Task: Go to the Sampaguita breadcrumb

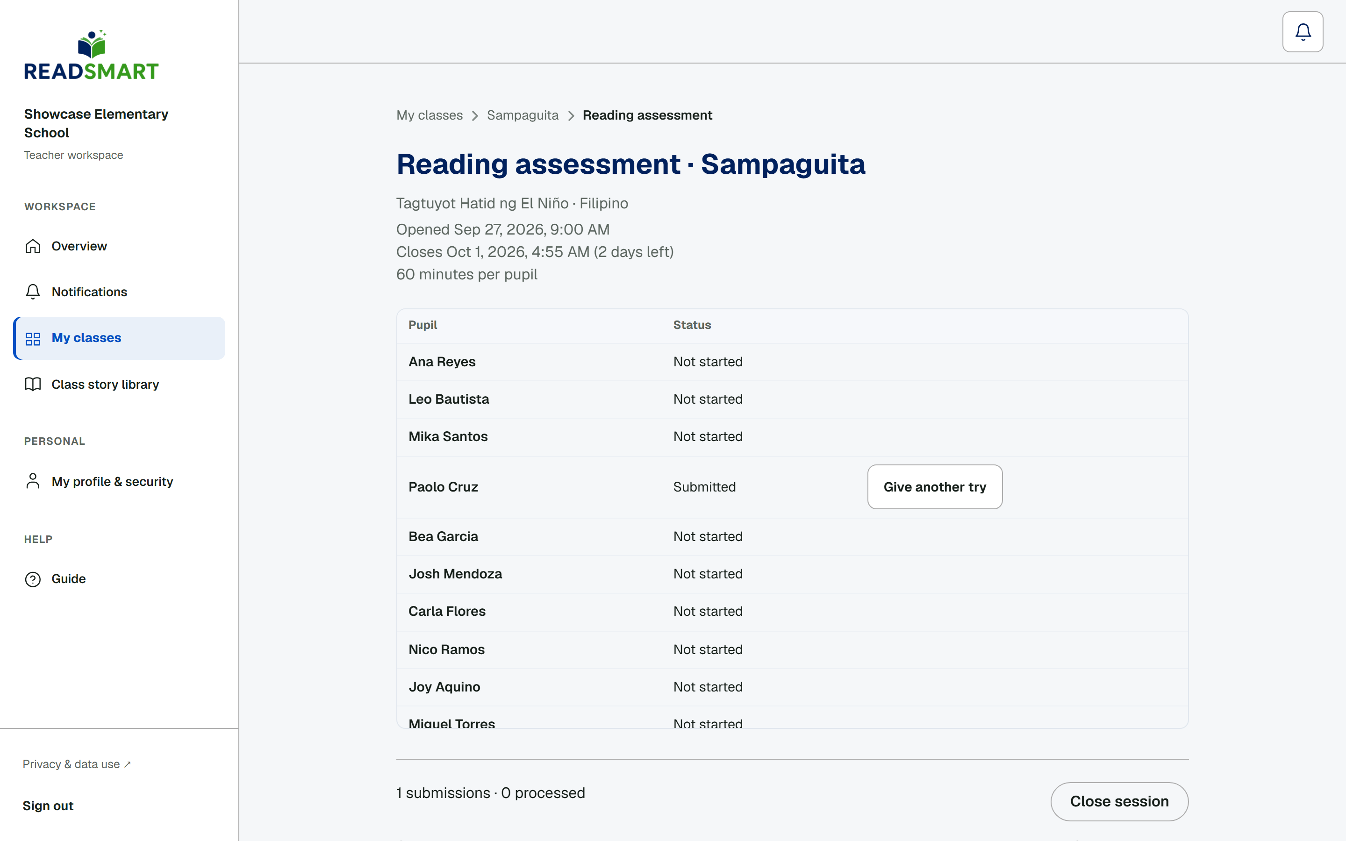Action: 522,115
